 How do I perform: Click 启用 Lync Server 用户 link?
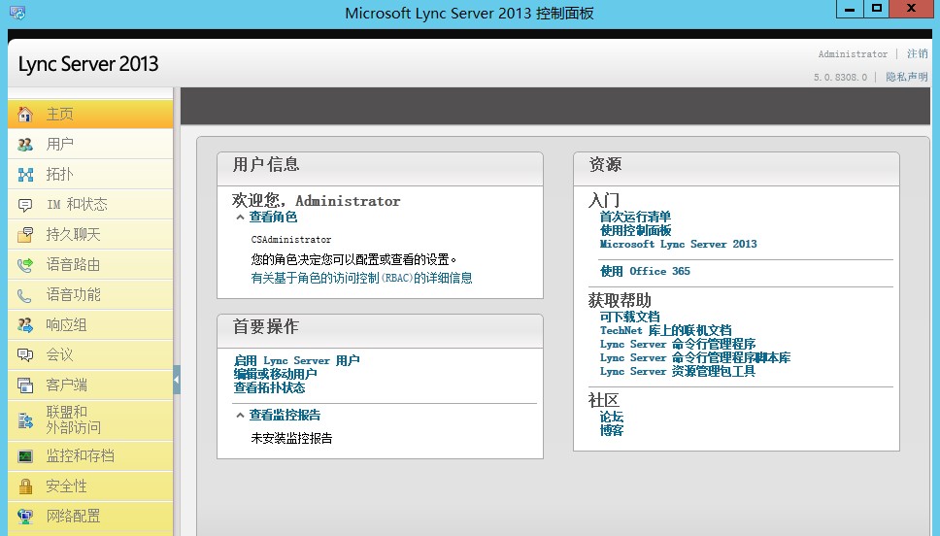pyautogui.click(x=297, y=360)
